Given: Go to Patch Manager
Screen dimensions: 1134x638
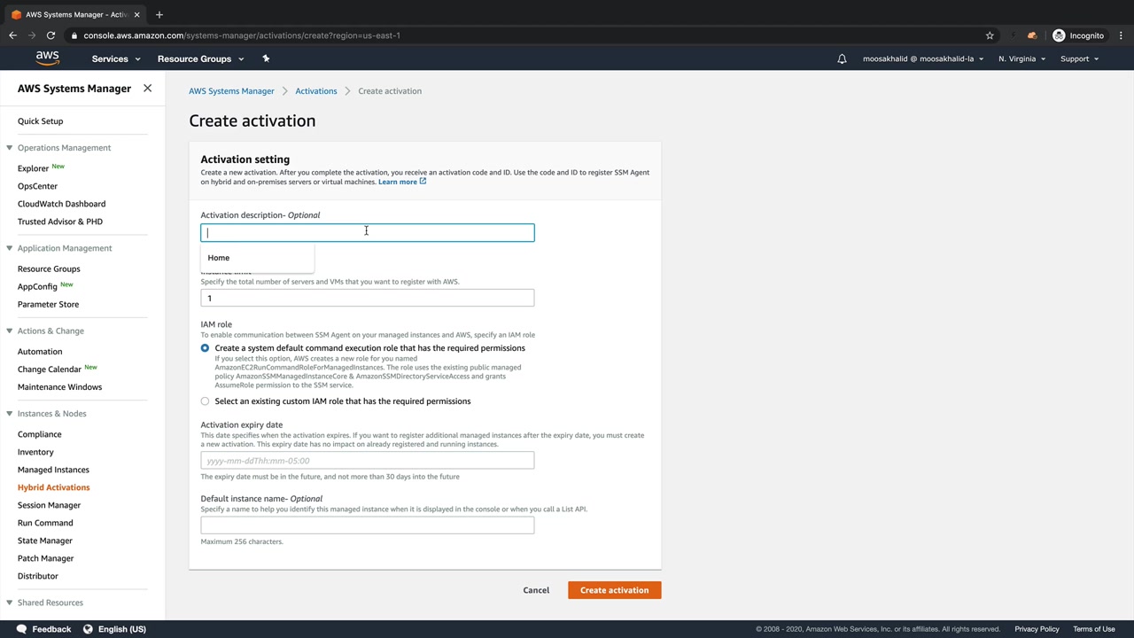Looking at the screenshot, I should point(45,558).
